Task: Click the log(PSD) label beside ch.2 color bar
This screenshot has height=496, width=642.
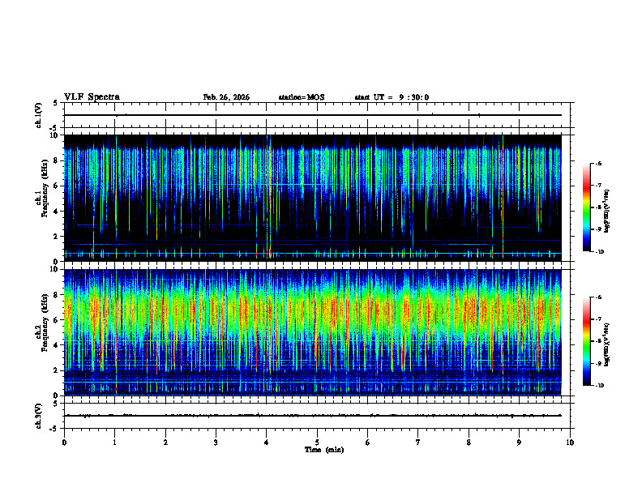Action: tap(606, 344)
